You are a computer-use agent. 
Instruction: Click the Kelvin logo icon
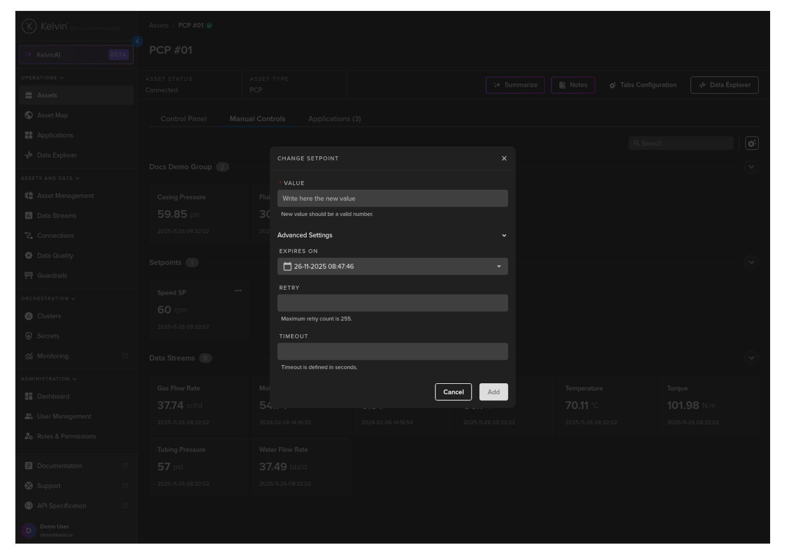point(29,26)
